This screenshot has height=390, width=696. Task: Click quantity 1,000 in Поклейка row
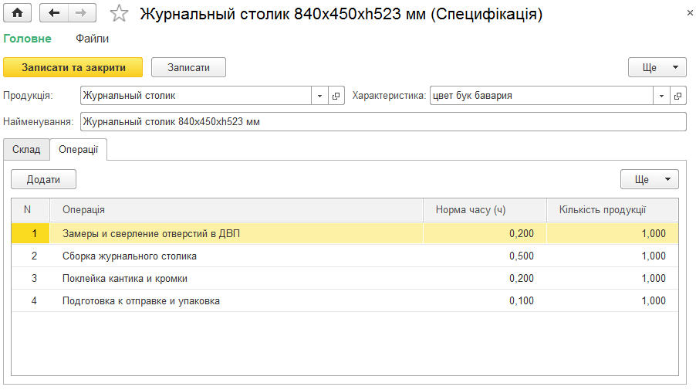(x=613, y=279)
